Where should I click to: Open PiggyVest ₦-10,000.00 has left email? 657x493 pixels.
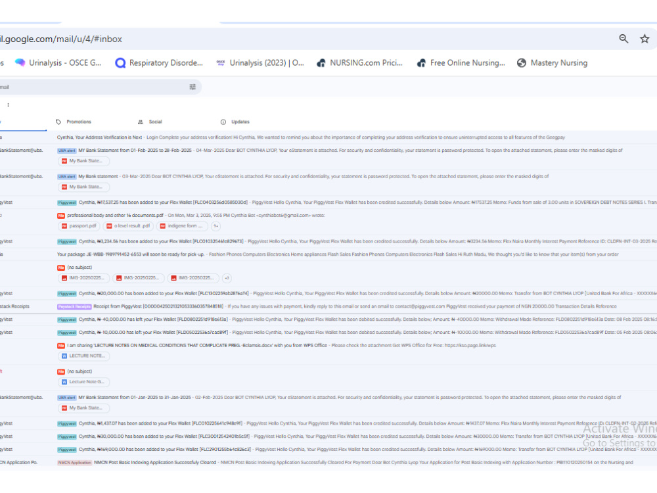tap(328, 333)
